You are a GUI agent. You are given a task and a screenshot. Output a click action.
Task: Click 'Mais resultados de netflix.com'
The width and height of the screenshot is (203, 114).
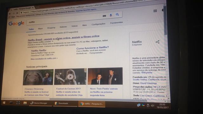[44, 59]
